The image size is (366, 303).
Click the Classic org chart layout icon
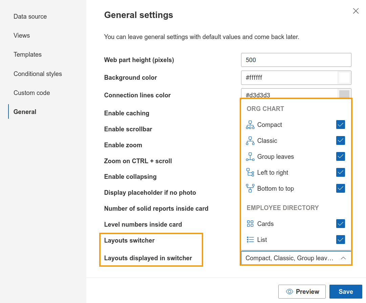(x=250, y=140)
